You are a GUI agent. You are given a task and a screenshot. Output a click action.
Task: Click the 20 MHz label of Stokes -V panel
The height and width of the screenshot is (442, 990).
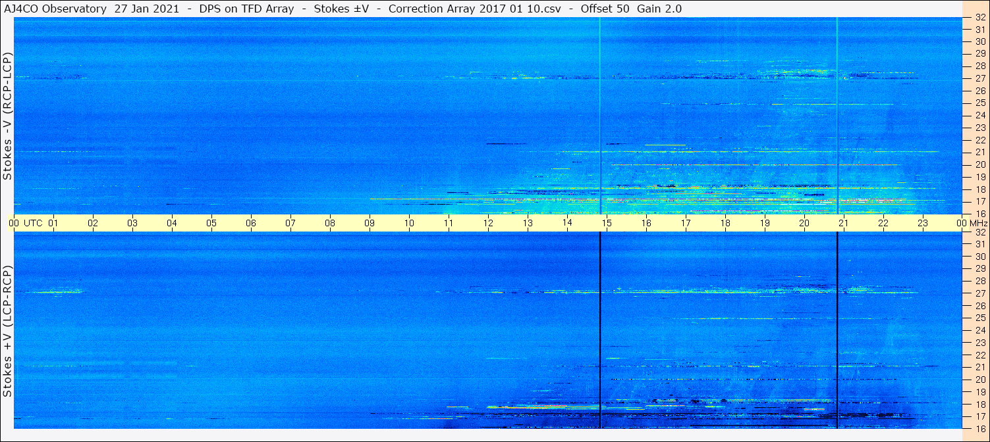[x=979, y=164]
